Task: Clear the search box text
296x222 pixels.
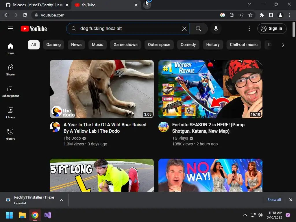Action: (x=184, y=29)
